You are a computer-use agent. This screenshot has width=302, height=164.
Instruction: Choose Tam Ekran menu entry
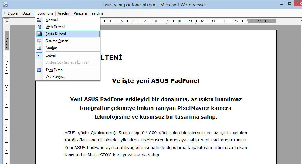68,70
